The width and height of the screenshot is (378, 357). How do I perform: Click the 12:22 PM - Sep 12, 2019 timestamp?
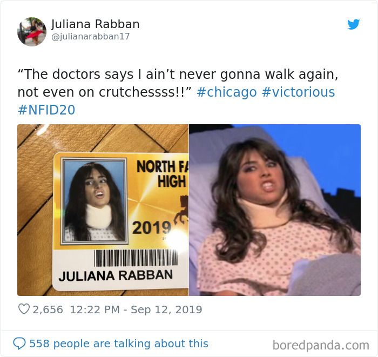click(136, 309)
